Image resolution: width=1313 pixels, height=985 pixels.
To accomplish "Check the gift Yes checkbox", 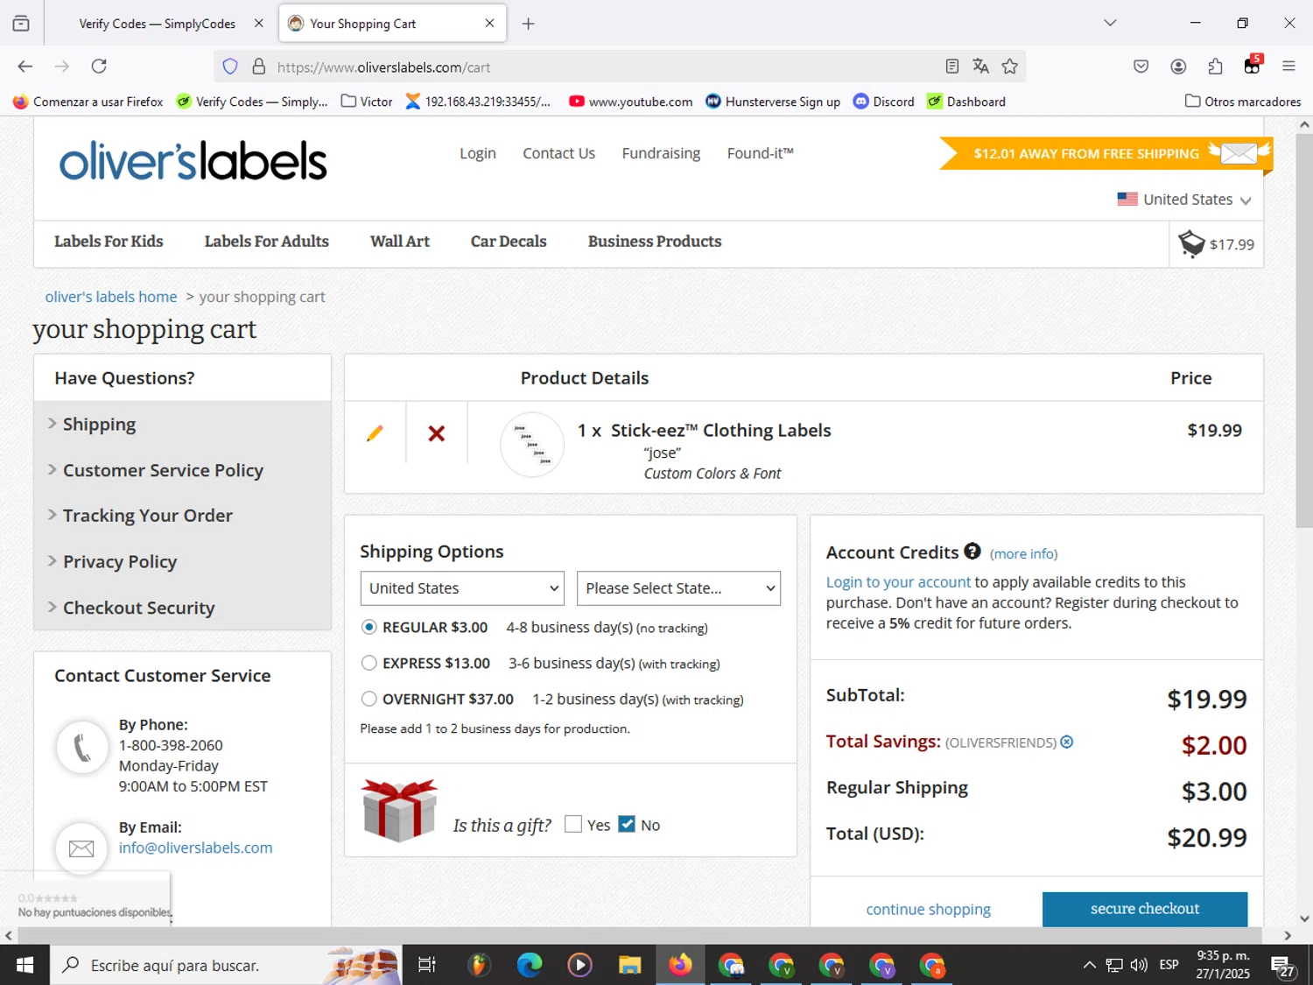I will tap(573, 824).
